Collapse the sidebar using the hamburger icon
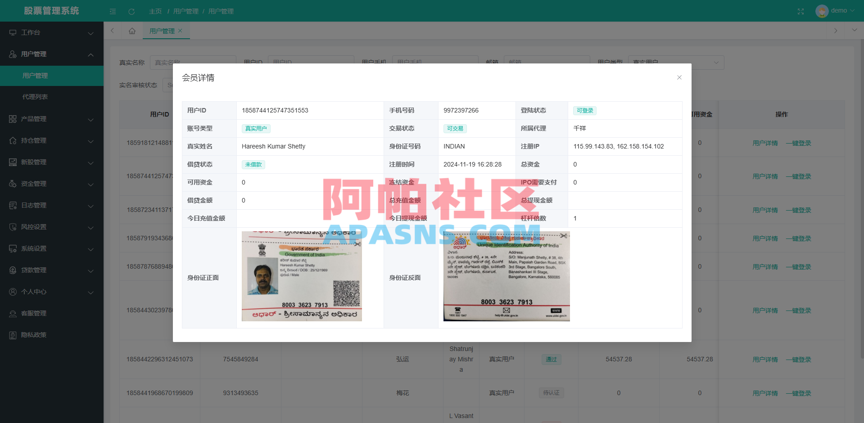864x423 pixels. coord(113,11)
